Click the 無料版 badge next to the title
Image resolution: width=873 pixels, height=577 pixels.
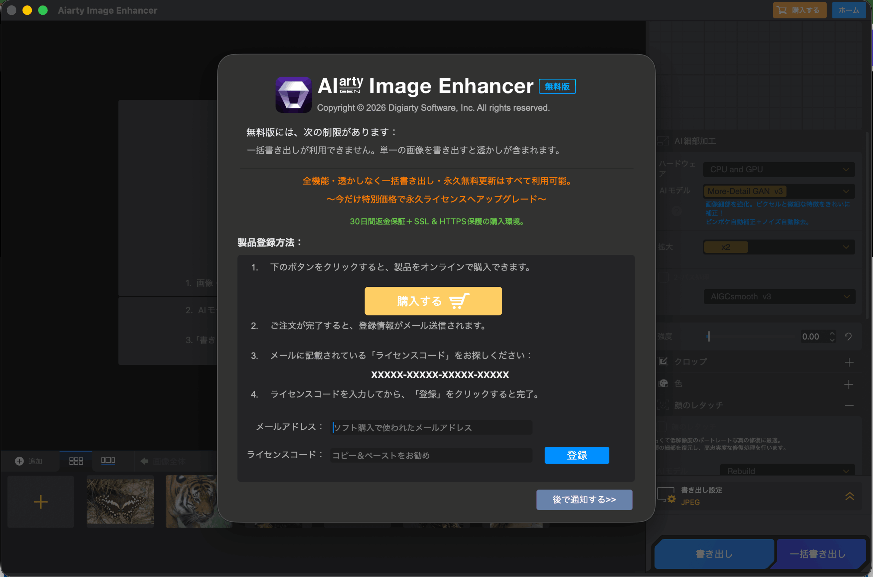pos(557,87)
